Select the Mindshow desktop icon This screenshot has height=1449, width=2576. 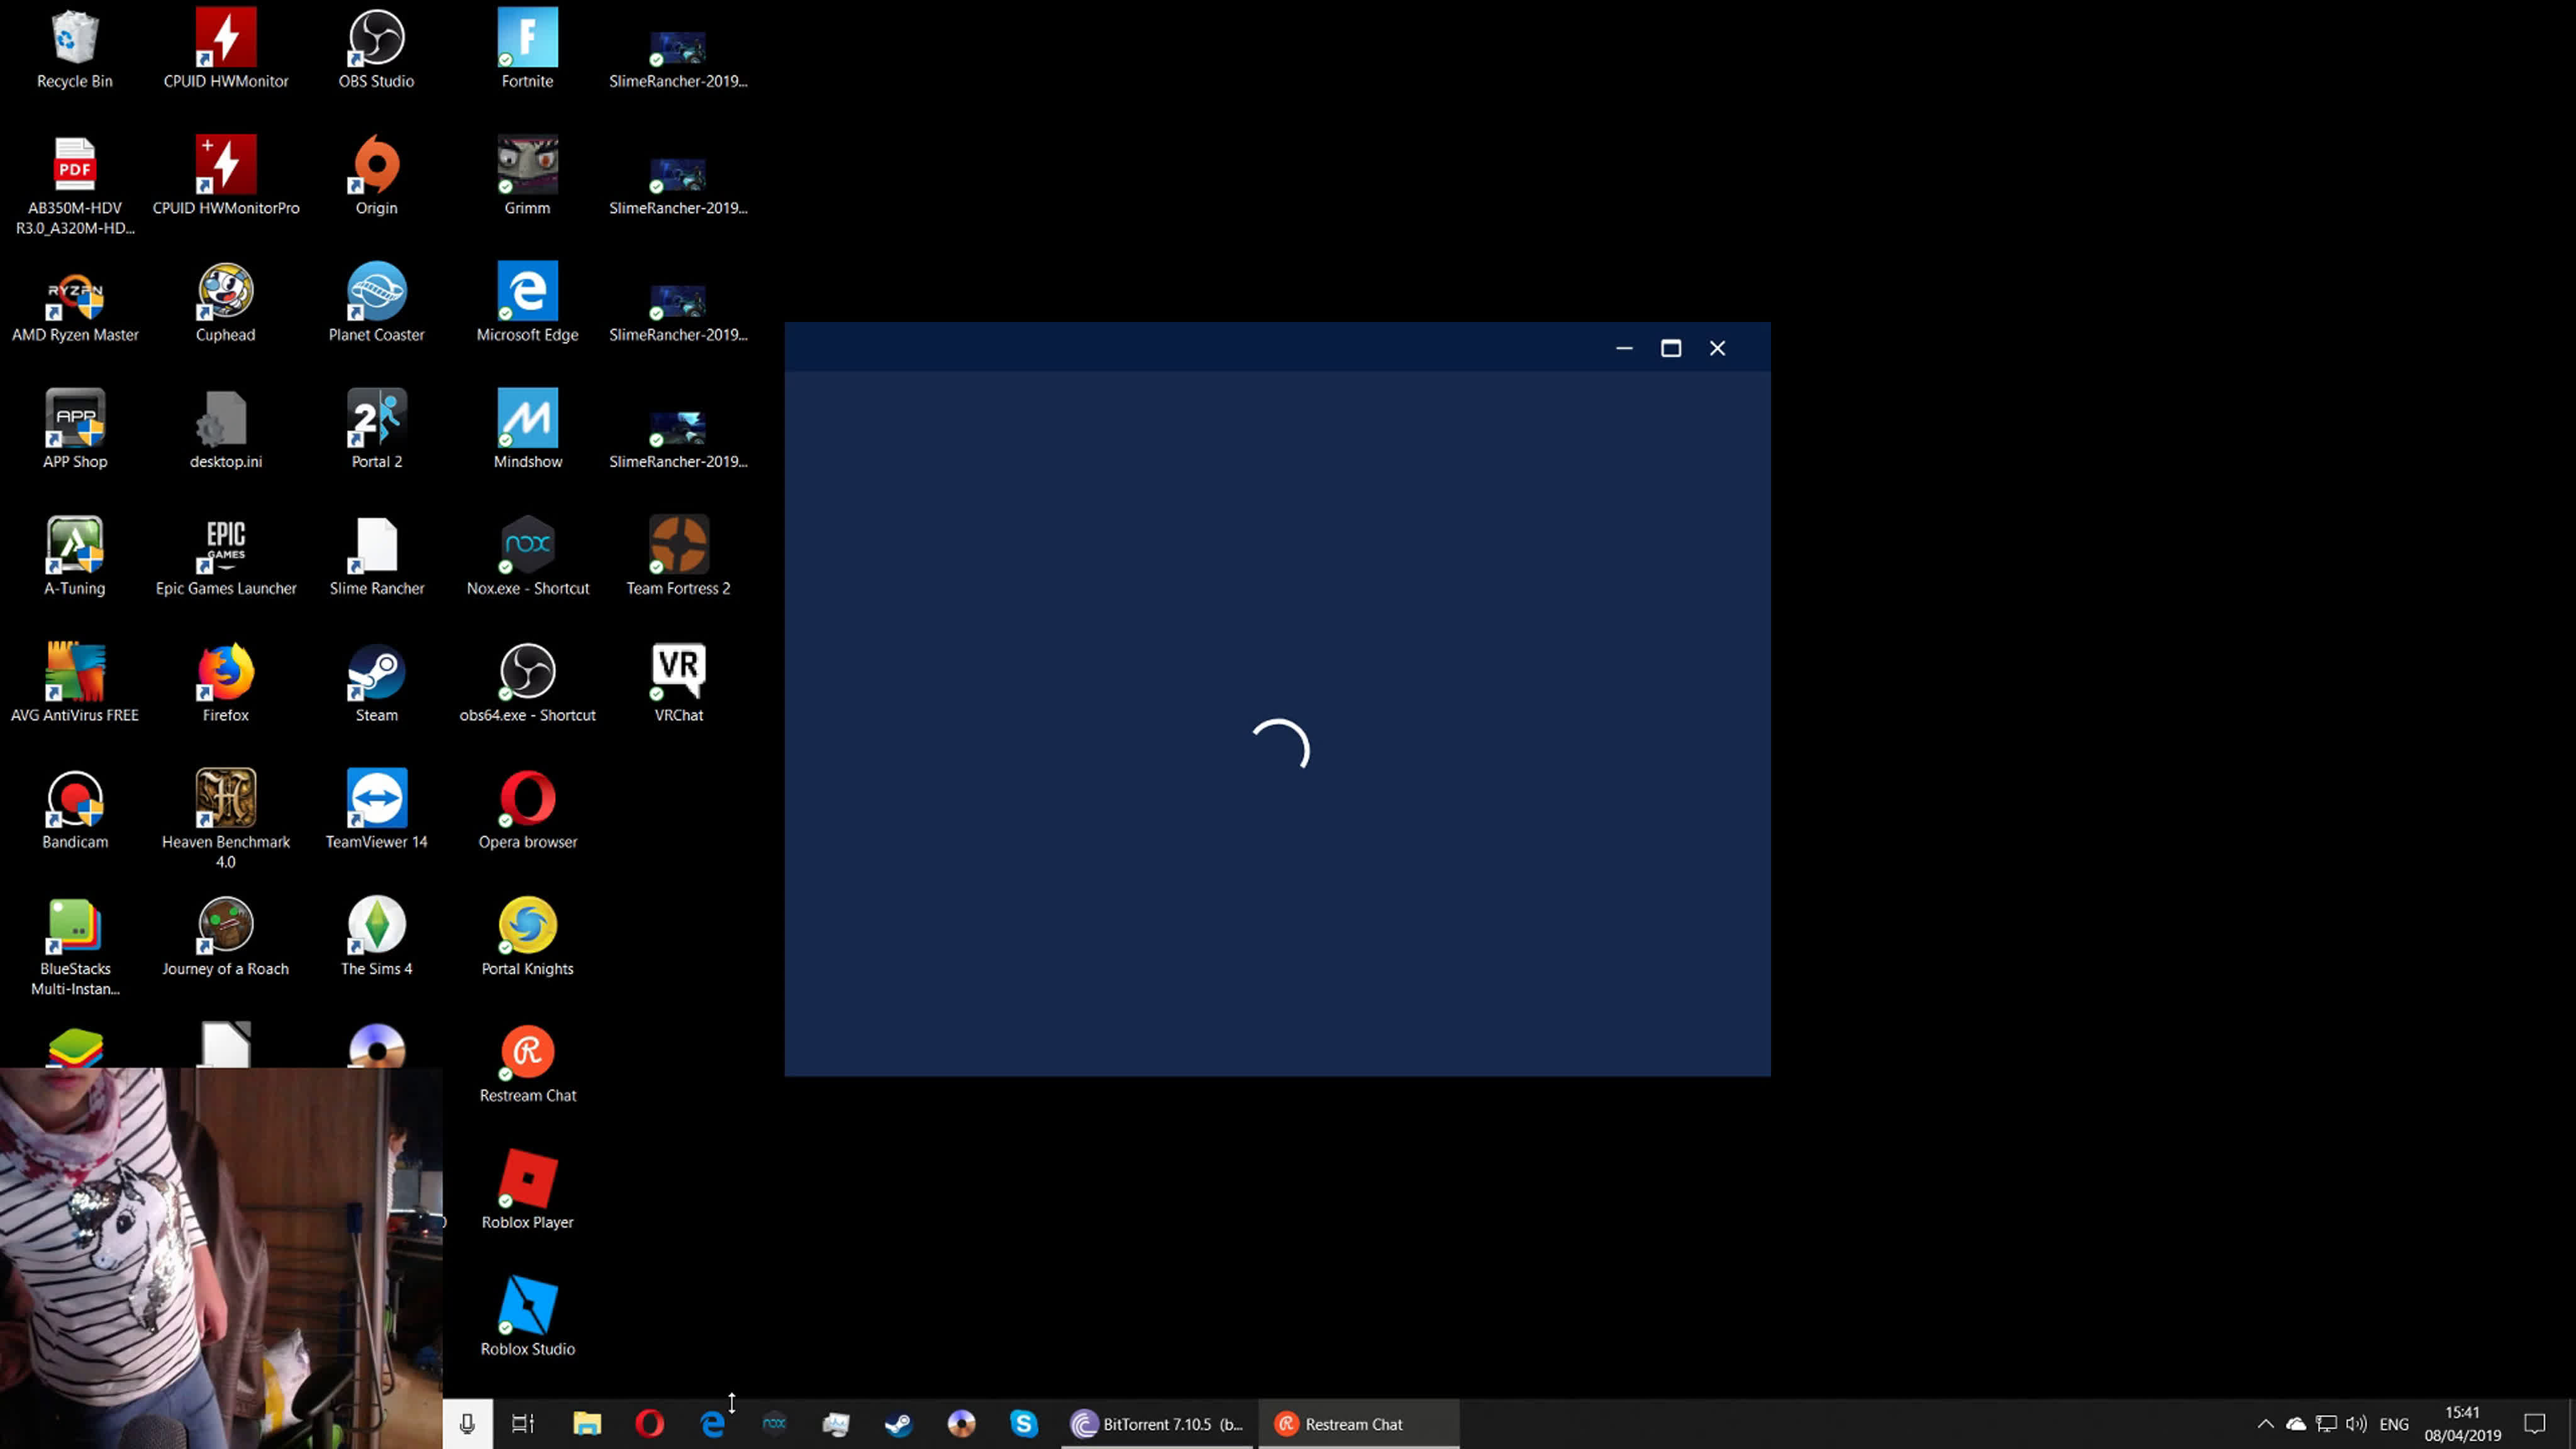pos(527,431)
